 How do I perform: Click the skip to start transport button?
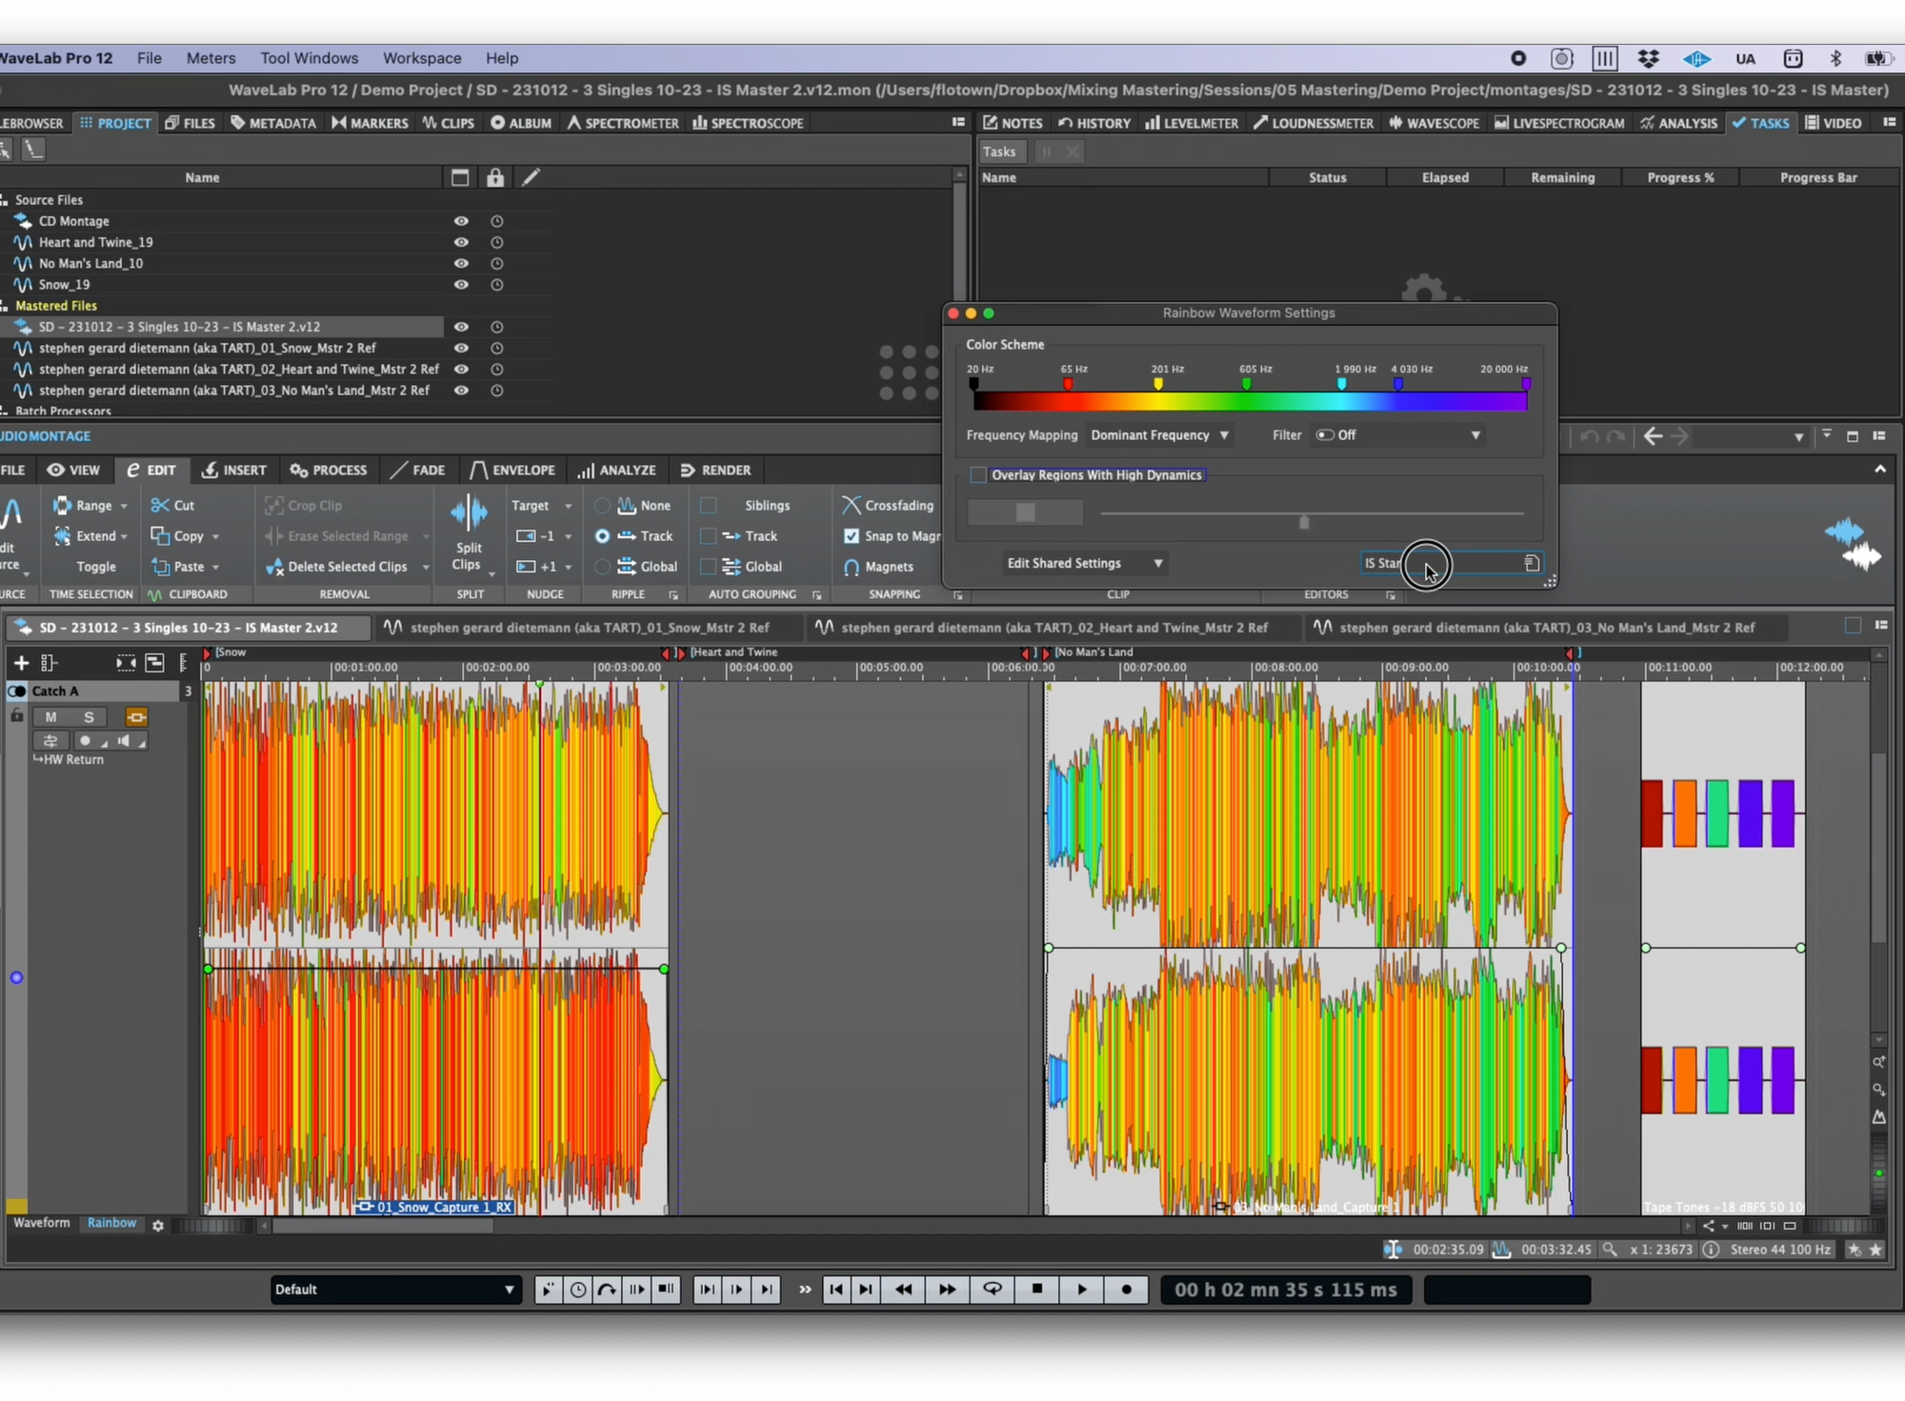[836, 1290]
